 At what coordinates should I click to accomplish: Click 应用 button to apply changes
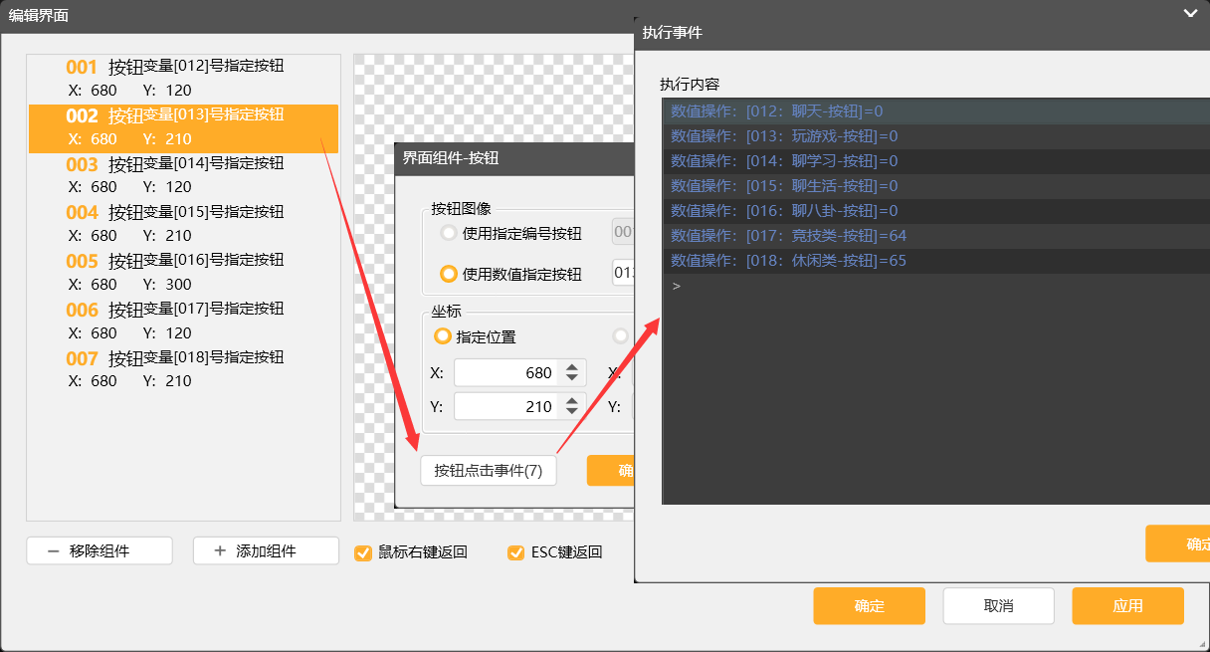pos(1127,605)
